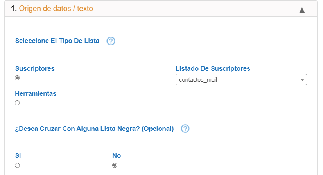Choose No radio for lista negra
The image size is (323, 175).
click(115, 165)
